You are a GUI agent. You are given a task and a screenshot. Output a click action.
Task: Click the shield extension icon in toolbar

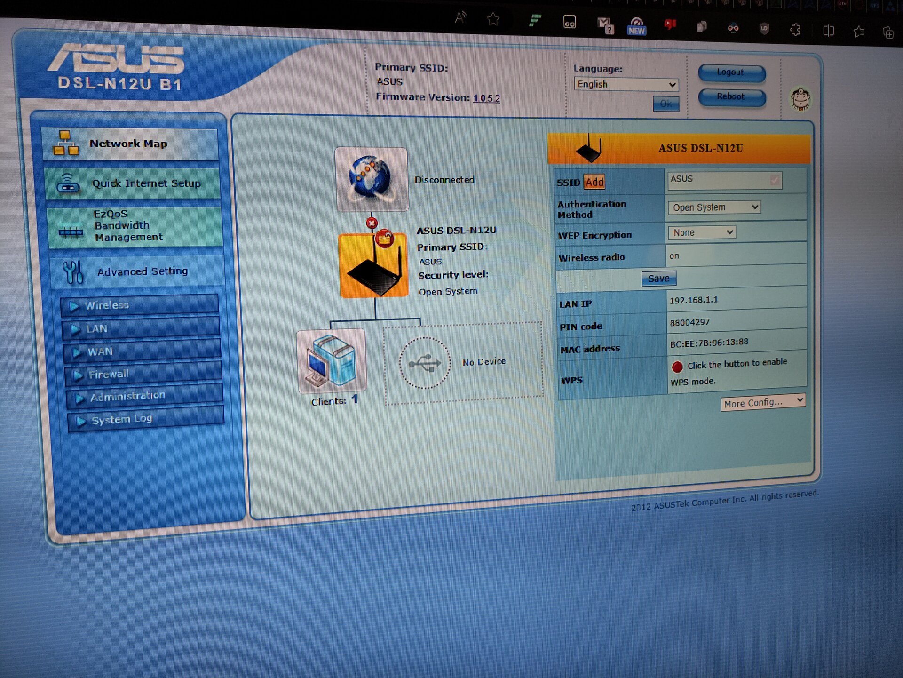(764, 29)
